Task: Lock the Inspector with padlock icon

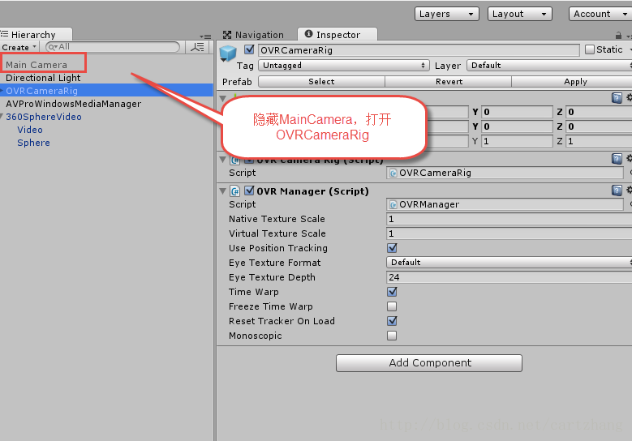Action: click(618, 36)
